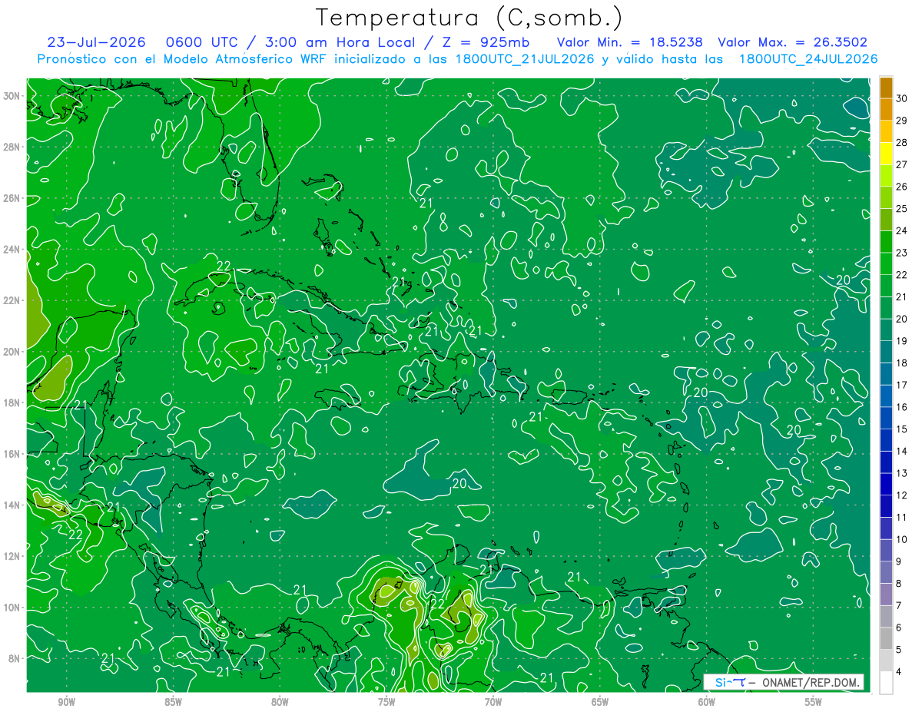Click the bright yellow colorbar swatch between 27 and 28
The height and width of the screenshot is (712, 922).
click(x=886, y=154)
